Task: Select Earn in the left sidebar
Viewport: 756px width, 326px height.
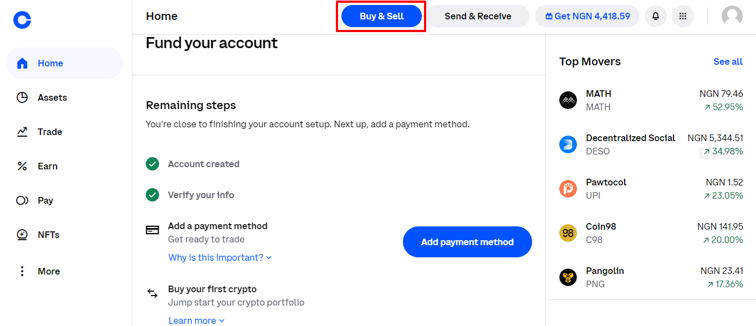Action: point(48,165)
